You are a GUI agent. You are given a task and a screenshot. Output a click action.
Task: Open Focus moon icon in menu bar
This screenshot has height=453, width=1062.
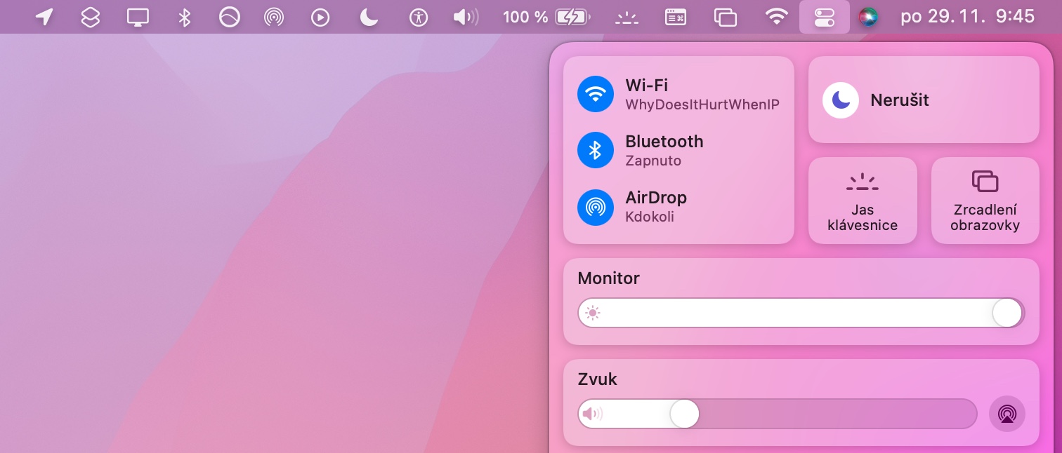[x=369, y=17]
